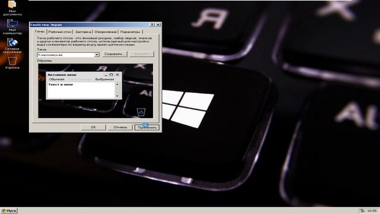Viewport: 380px width, 214px height.
Task: Click the Выбранная menu in preview window
Action: [x=104, y=79]
